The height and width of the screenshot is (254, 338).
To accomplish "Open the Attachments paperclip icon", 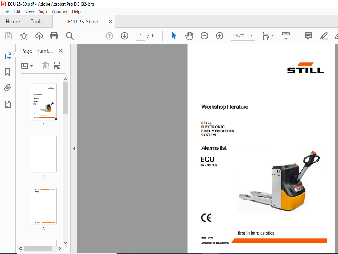I will [8, 88].
